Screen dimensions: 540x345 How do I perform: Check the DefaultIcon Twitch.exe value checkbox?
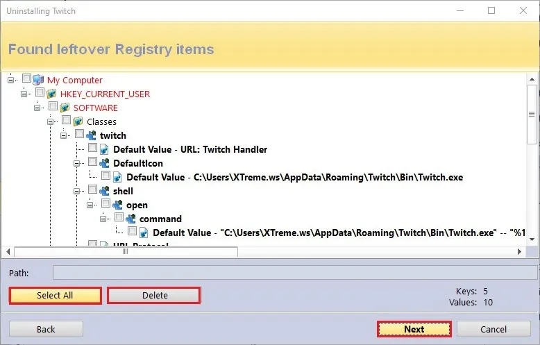click(x=106, y=175)
